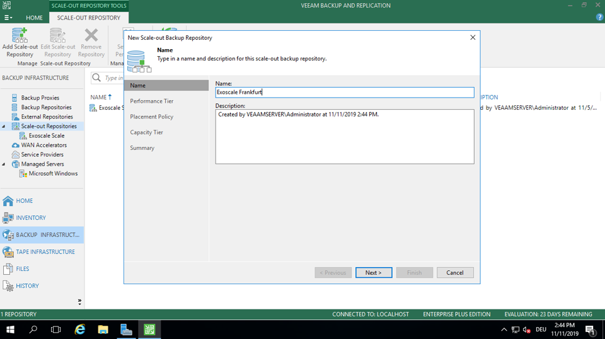605x339 pixels.
Task: Click inside the Name text field
Action: (x=344, y=93)
